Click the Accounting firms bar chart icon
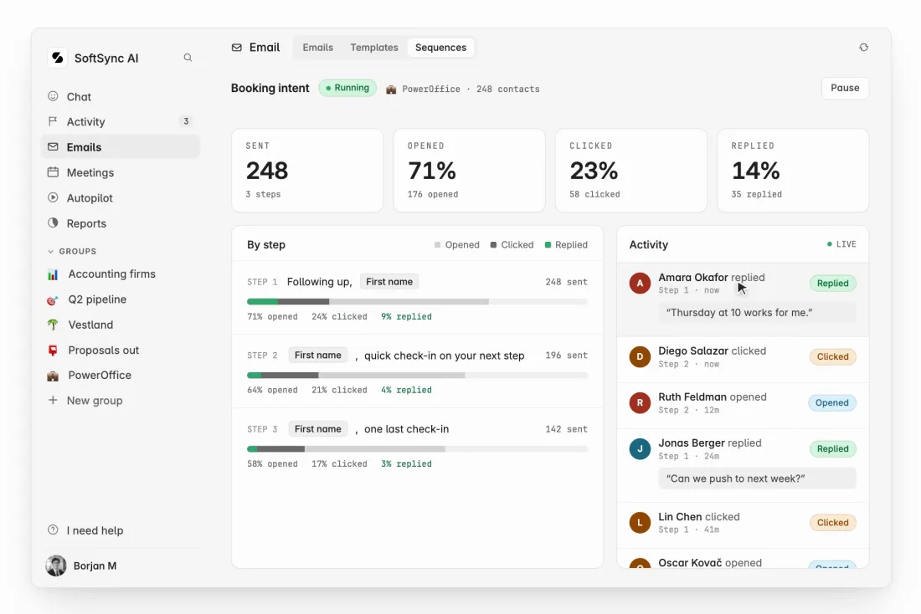This screenshot has height=614, width=921. pyautogui.click(x=53, y=274)
